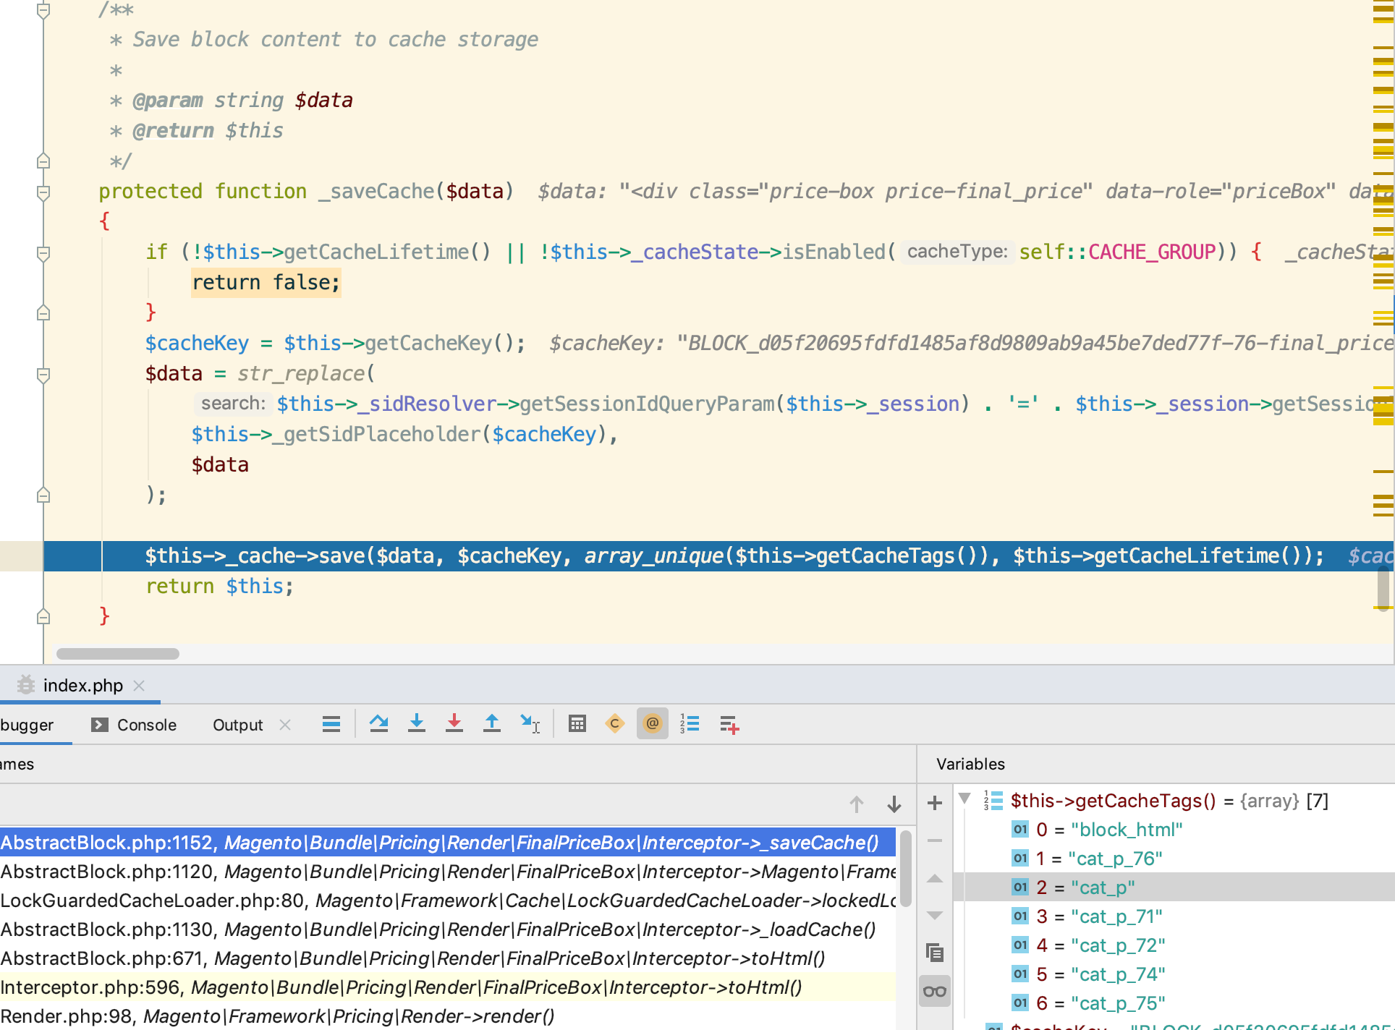Move watch down with arrow icon

[x=935, y=916]
